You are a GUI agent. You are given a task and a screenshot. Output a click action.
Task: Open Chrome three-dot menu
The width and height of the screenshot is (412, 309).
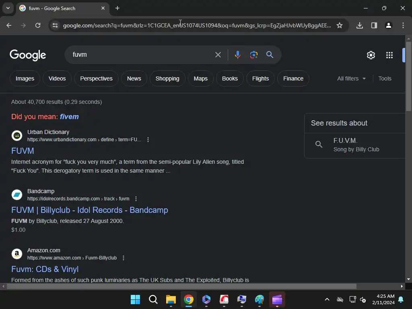[403, 25]
